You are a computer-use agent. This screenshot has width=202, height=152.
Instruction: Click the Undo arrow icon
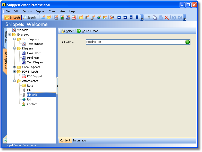click(x=174, y=18)
